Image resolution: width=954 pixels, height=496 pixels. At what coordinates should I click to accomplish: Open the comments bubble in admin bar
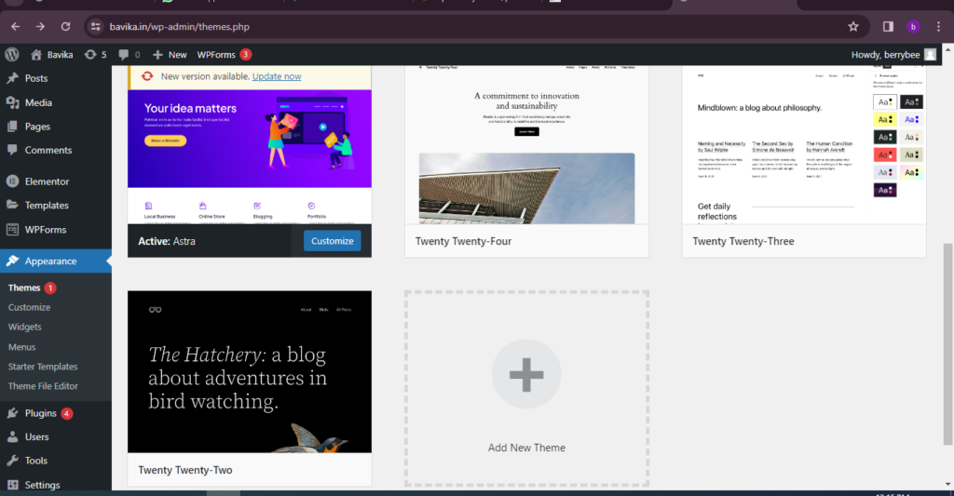point(124,55)
